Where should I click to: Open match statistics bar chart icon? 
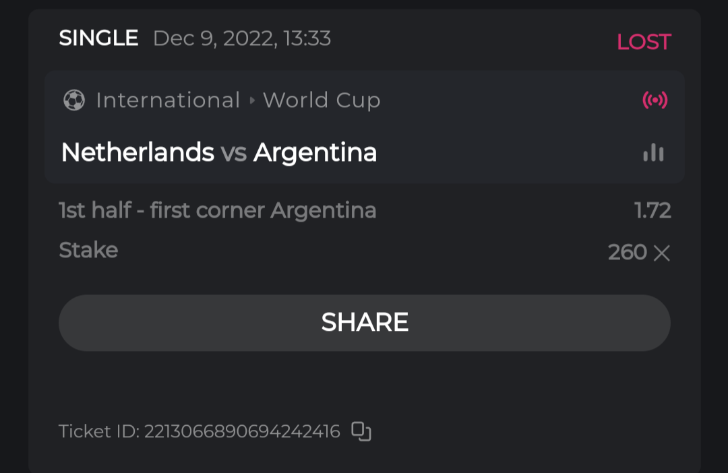click(x=653, y=153)
